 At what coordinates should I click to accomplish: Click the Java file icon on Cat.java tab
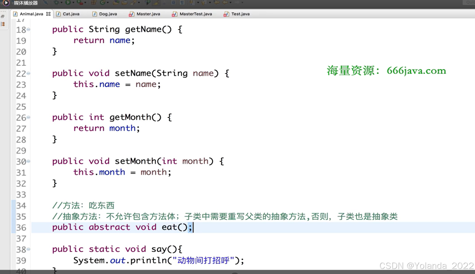tap(58, 14)
